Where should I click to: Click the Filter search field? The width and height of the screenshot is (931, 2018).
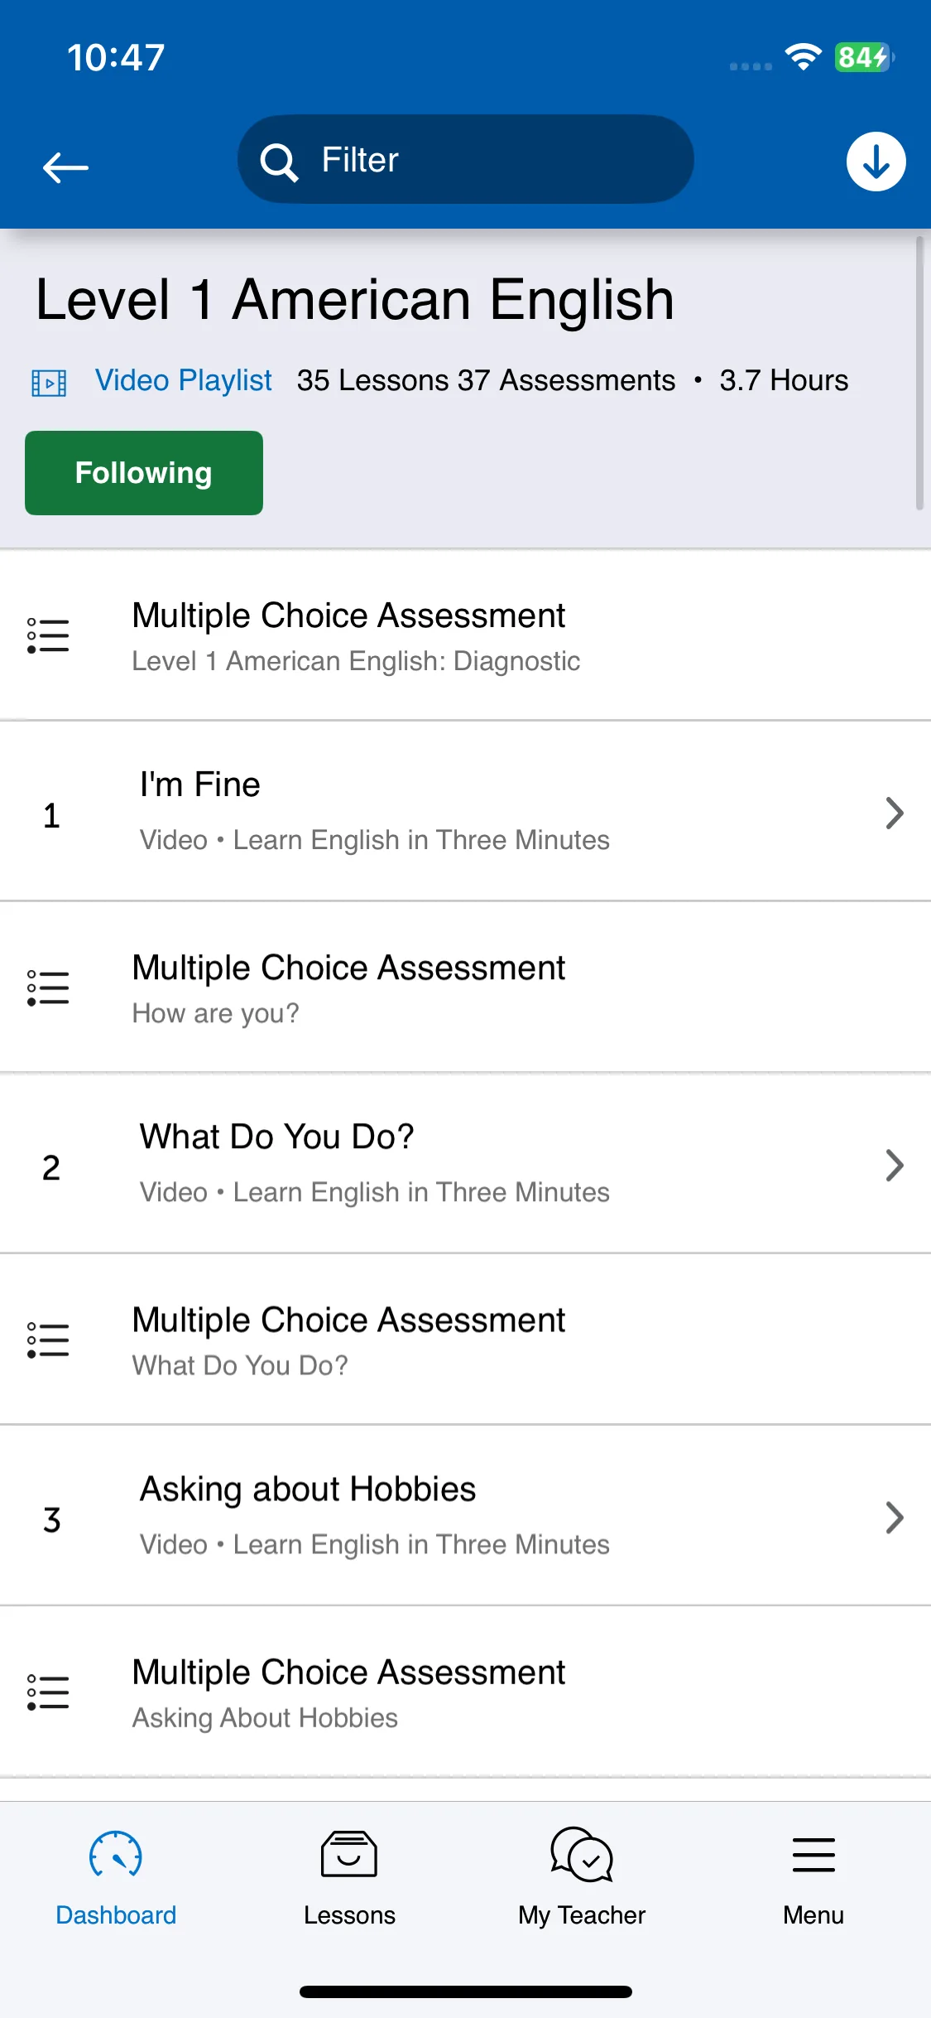tap(465, 159)
